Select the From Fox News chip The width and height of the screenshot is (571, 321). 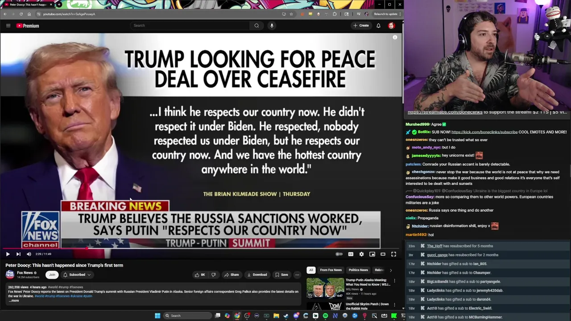(x=331, y=270)
